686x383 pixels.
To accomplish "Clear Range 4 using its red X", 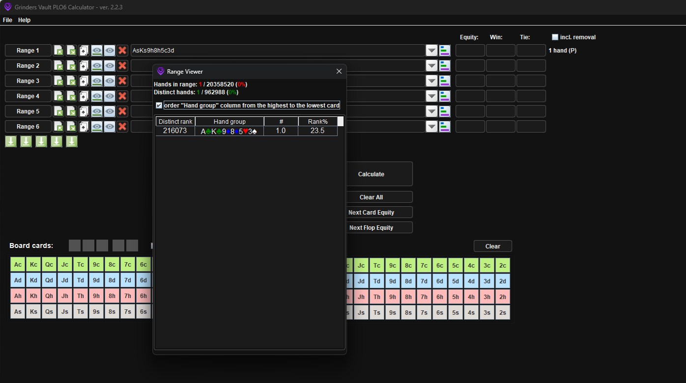I will point(122,96).
